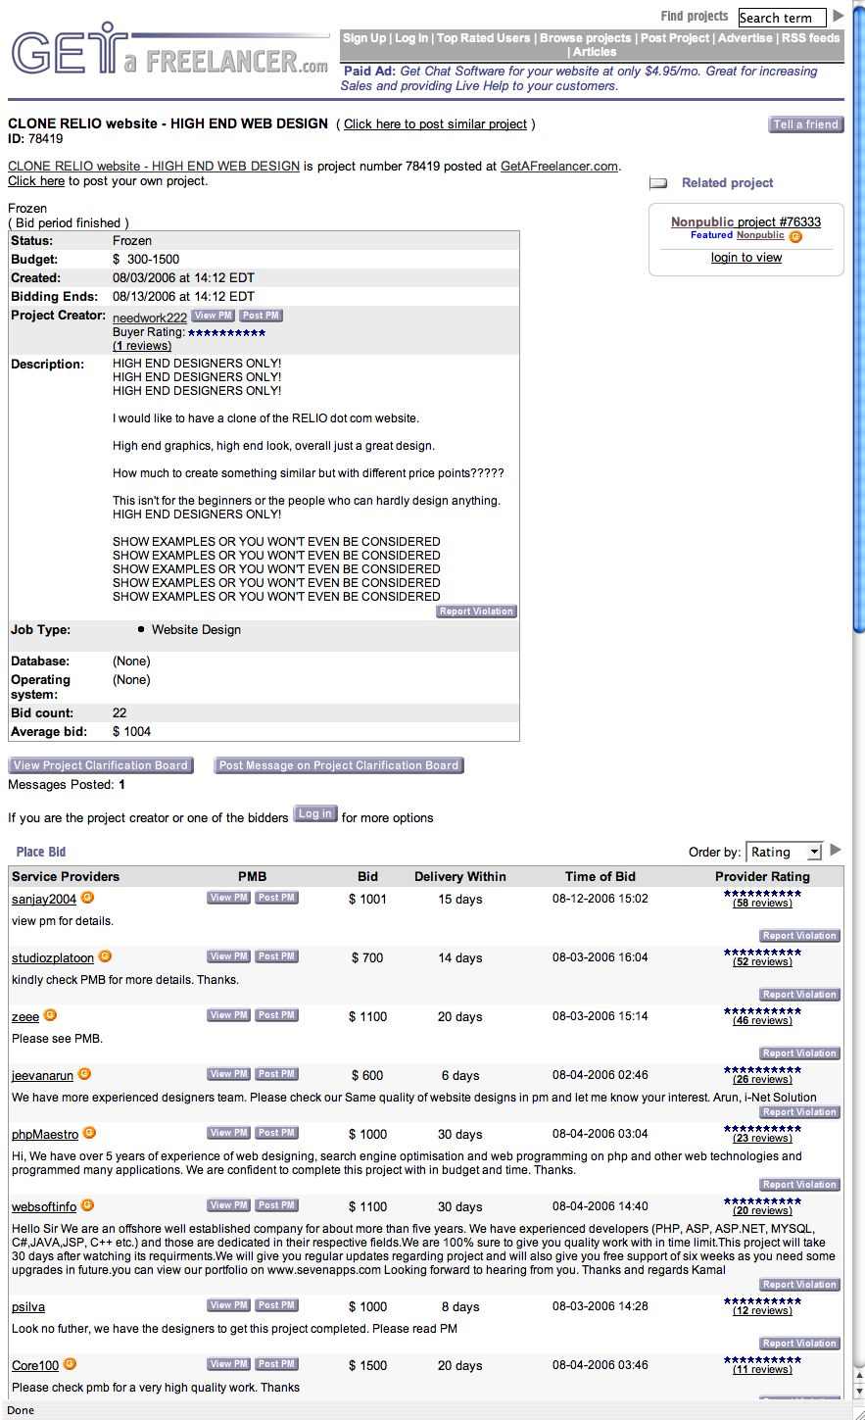
Task: View PM for project creator needwork222
Action: click(x=213, y=316)
